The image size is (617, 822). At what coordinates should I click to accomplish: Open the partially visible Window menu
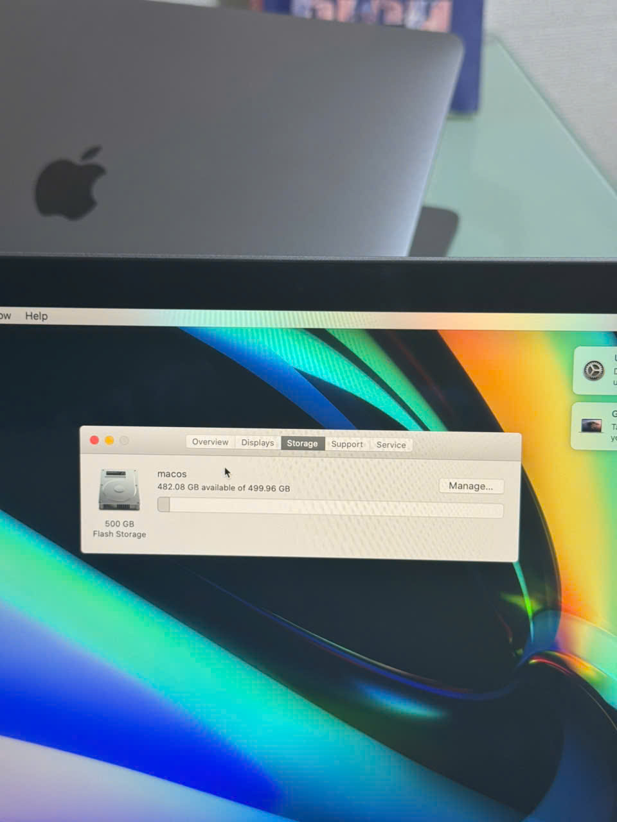point(5,315)
